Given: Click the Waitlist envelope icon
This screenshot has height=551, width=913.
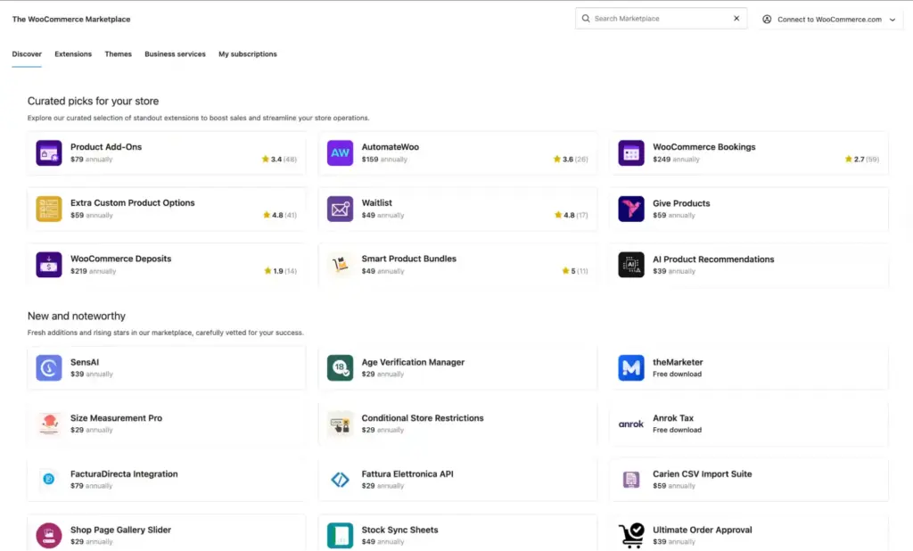Looking at the screenshot, I should (340, 209).
